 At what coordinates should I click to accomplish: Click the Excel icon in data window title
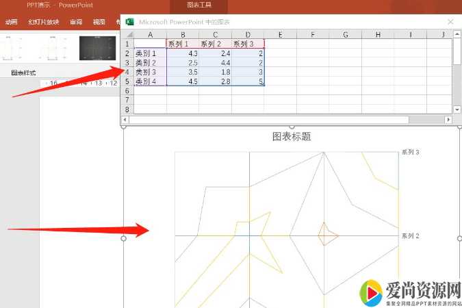(x=130, y=22)
